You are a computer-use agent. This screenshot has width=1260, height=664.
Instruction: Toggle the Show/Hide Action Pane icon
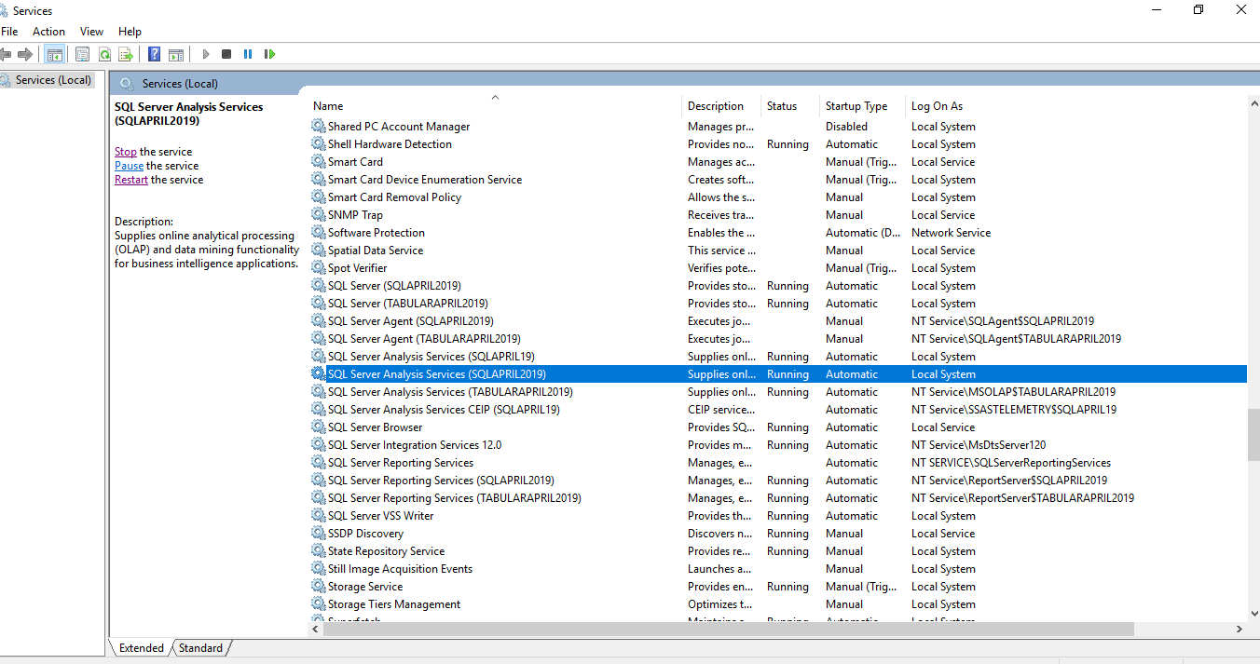pos(176,54)
